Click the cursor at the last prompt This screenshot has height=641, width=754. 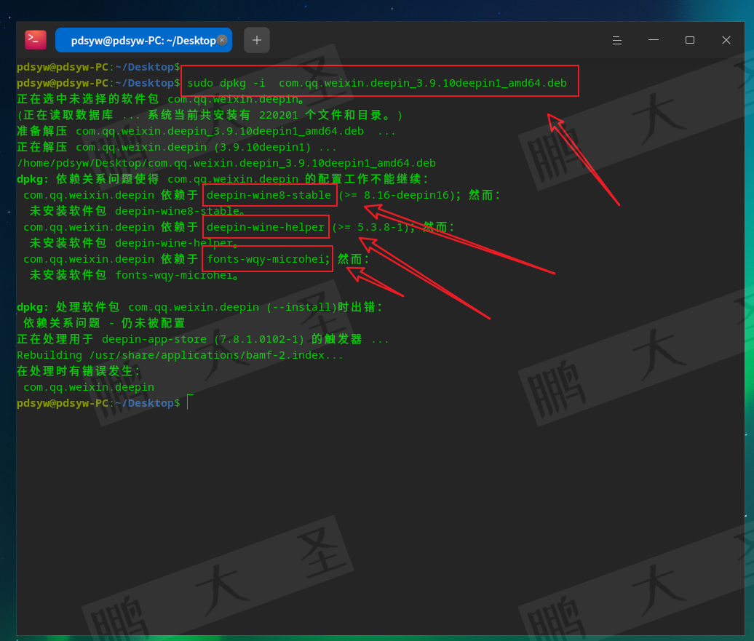[188, 403]
